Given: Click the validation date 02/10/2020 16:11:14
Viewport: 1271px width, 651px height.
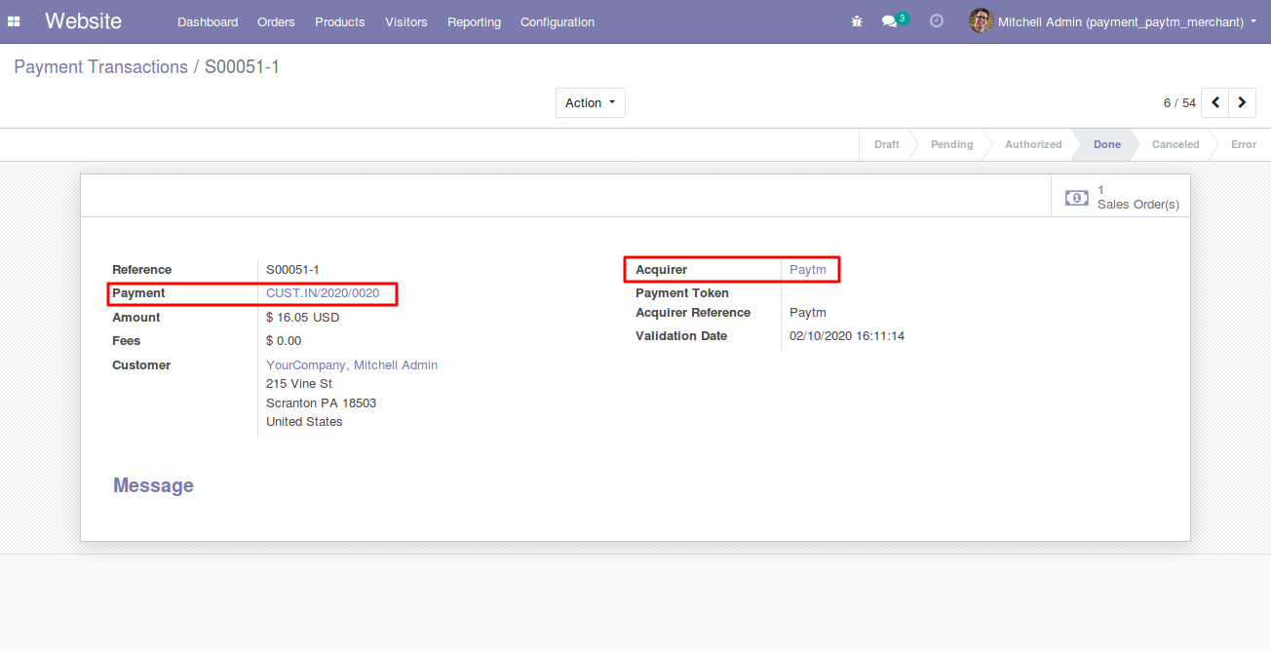Looking at the screenshot, I should click(847, 336).
